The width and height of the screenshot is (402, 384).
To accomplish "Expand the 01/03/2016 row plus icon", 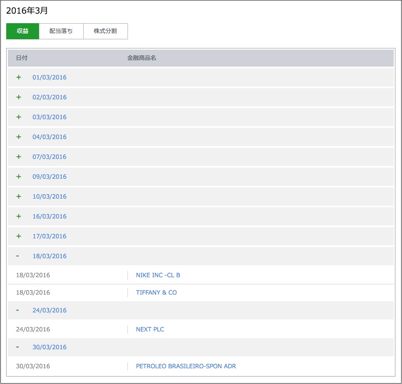I will point(19,77).
